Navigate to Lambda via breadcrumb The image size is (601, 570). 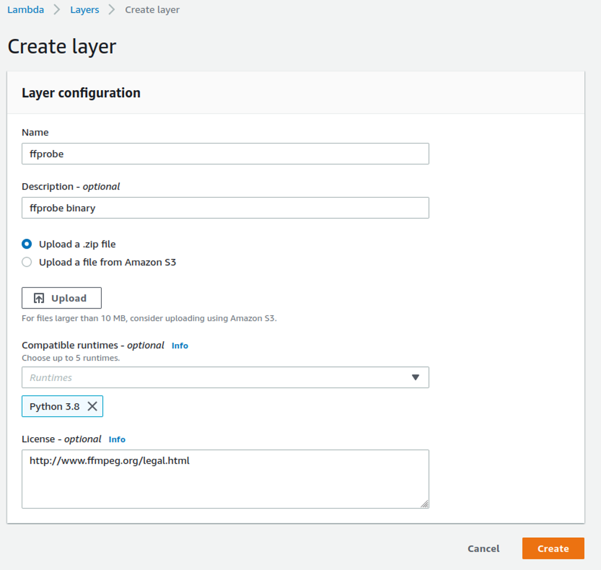pos(25,9)
